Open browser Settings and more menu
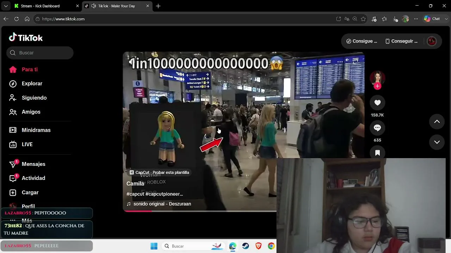Viewport: 451px width, 253px height. pos(416,19)
